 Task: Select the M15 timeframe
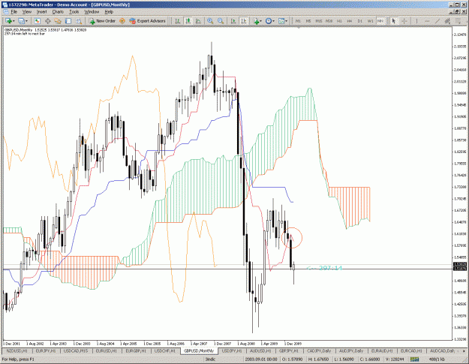click(x=319, y=21)
